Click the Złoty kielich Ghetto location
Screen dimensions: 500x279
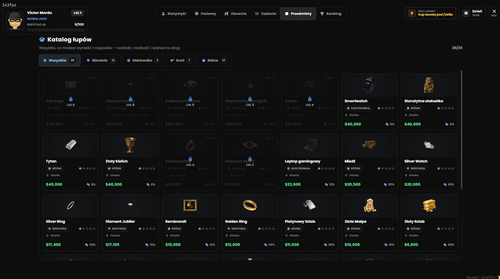tap(113, 175)
